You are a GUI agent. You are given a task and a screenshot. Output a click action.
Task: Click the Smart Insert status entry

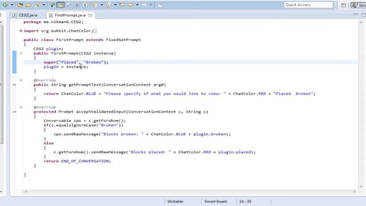(216, 201)
